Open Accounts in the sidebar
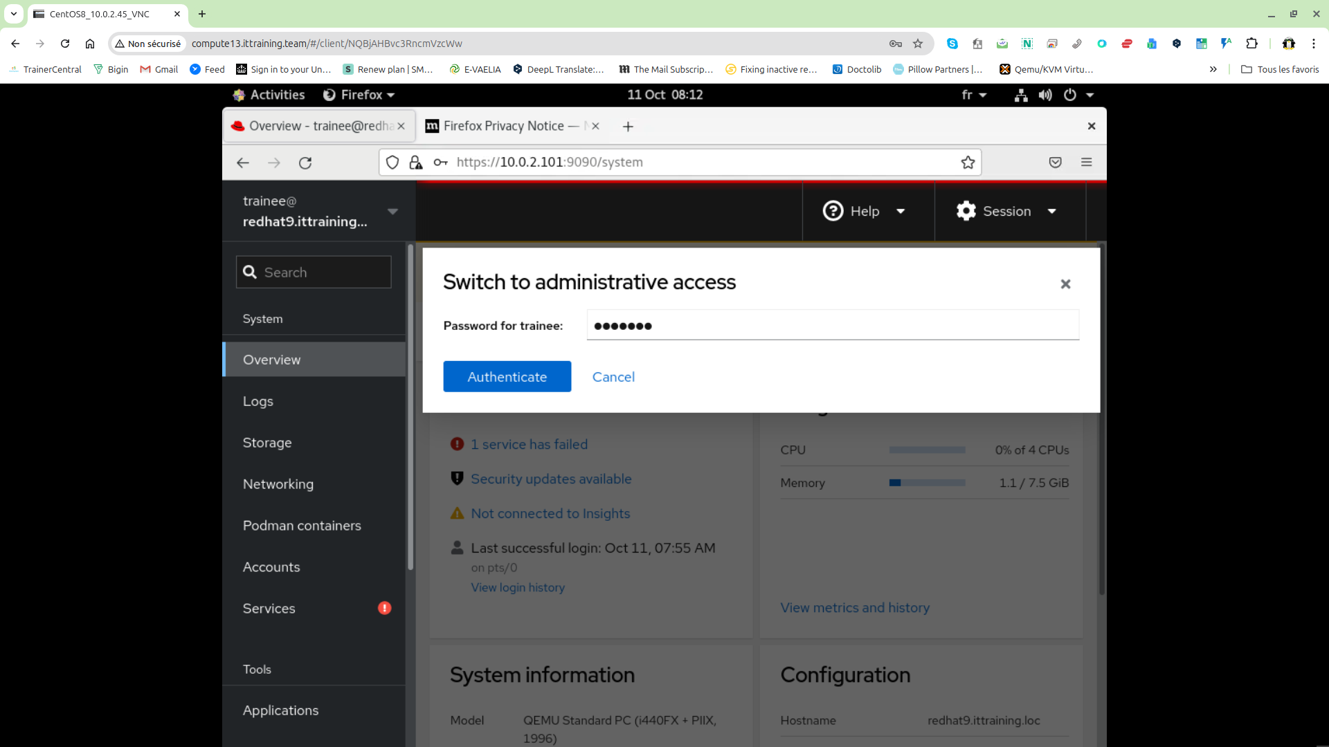 tap(314, 567)
